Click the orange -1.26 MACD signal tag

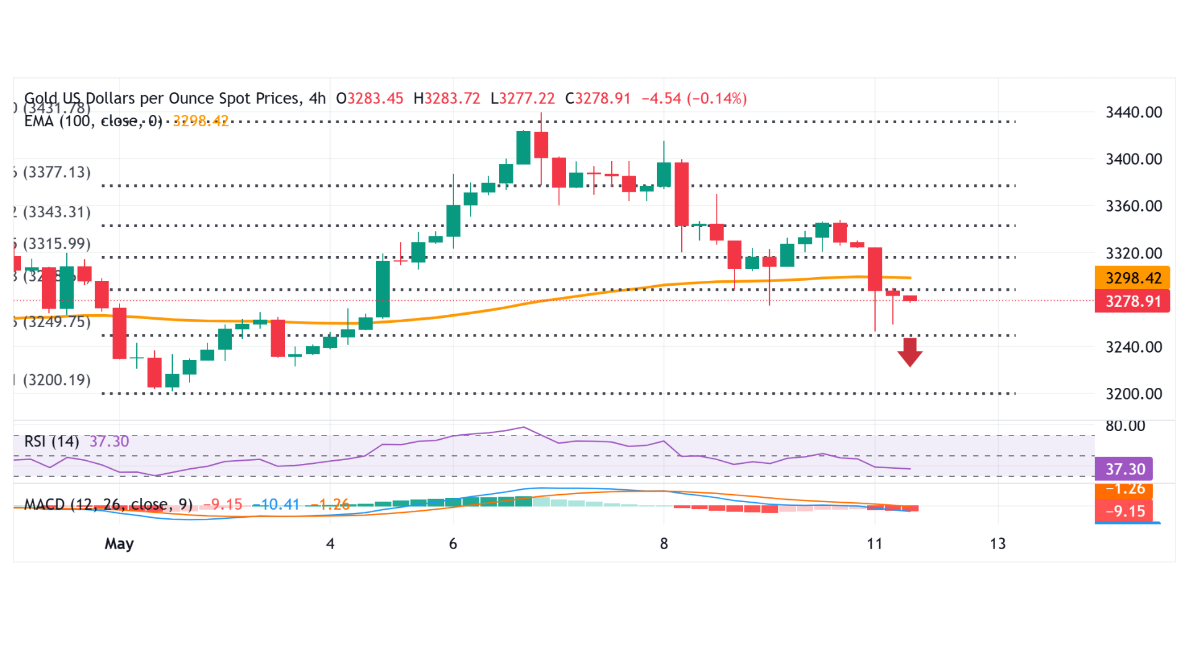pyautogui.click(x=1124, y=490)
